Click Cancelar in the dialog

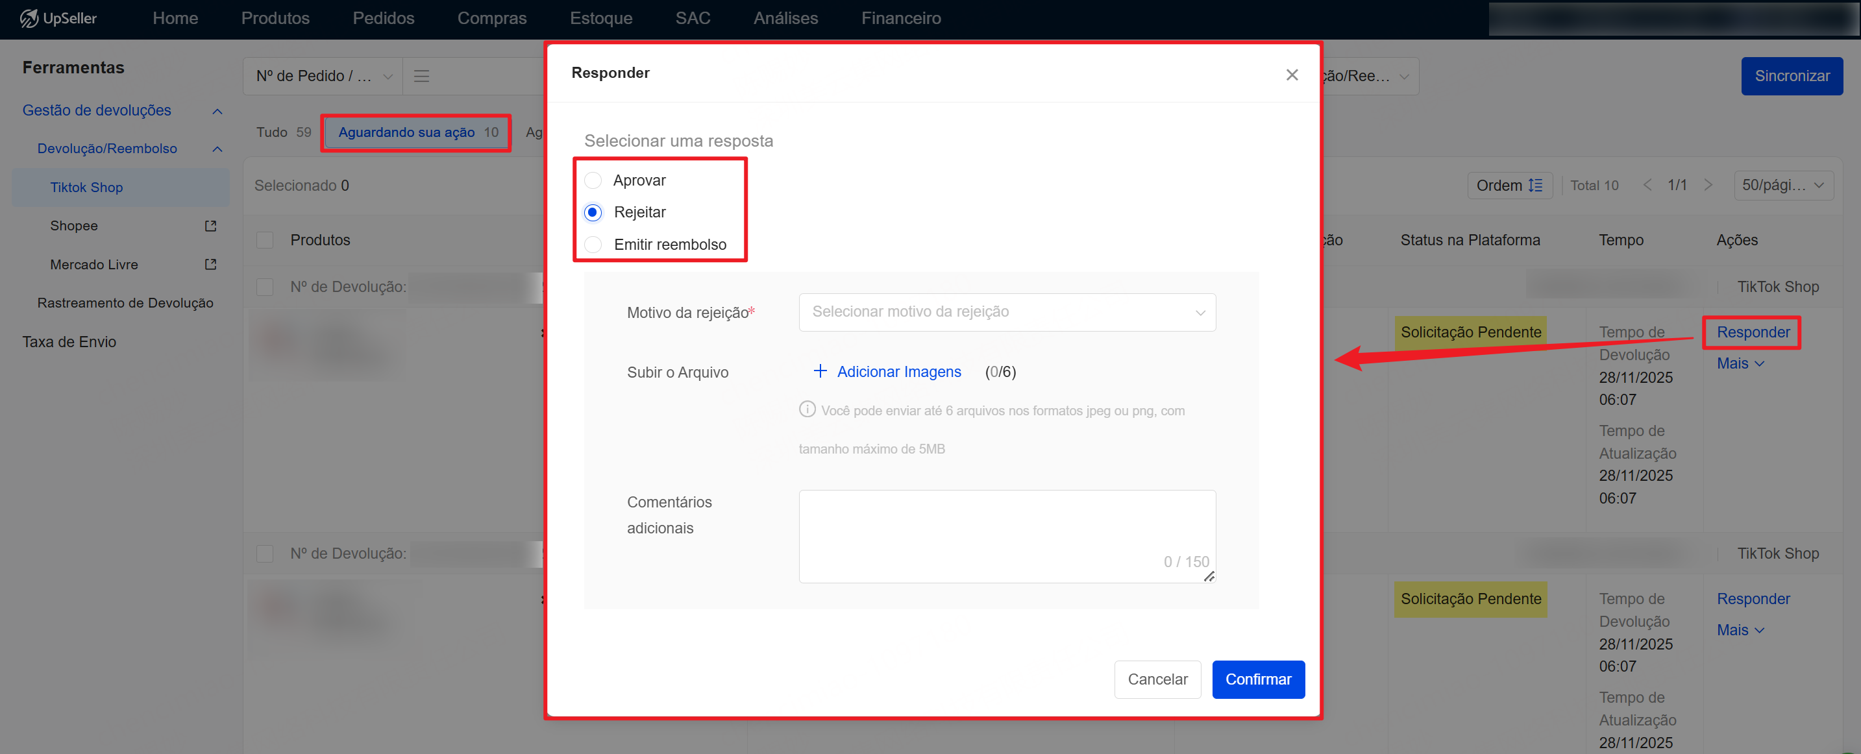[1157, 679]
